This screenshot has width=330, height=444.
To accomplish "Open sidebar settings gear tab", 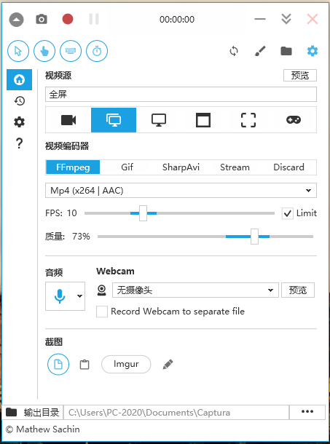I will [19, 122].
